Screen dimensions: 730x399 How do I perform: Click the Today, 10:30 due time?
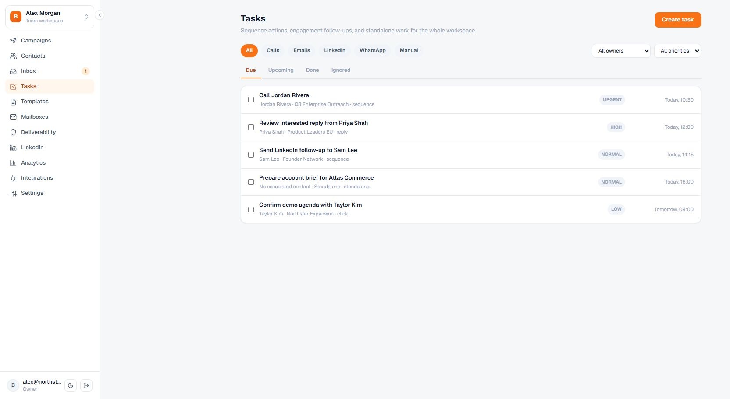(x=679, y=100)
